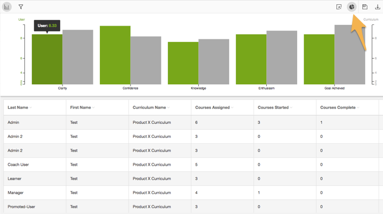
Task: Click the Knowledge axis label
Action: [198, 88]
